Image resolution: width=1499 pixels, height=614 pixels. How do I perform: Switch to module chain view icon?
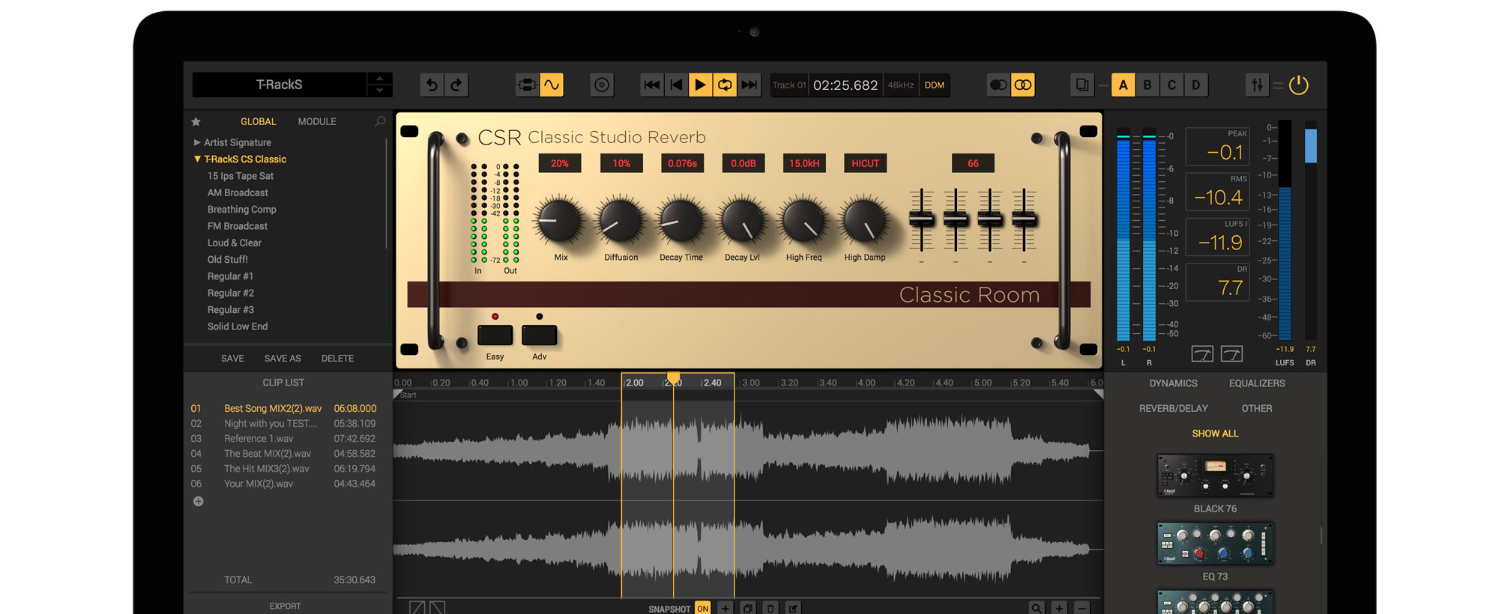pos(527,85)
